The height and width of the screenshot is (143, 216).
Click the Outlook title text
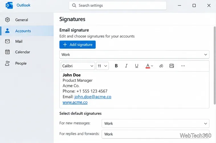point(23,5)
